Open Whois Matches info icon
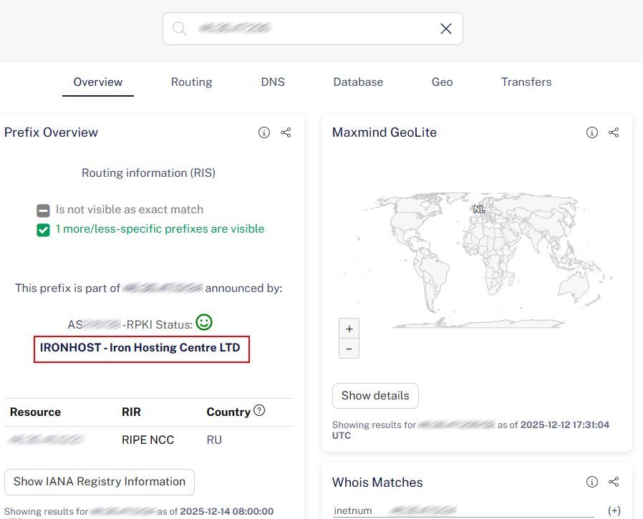The width and height of the screenshot is (643, 519). [592, 482]
